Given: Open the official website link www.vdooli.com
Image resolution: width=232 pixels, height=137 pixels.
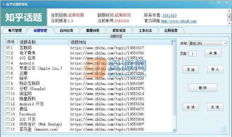Looking at the screenshot, I should coord(179,21).
